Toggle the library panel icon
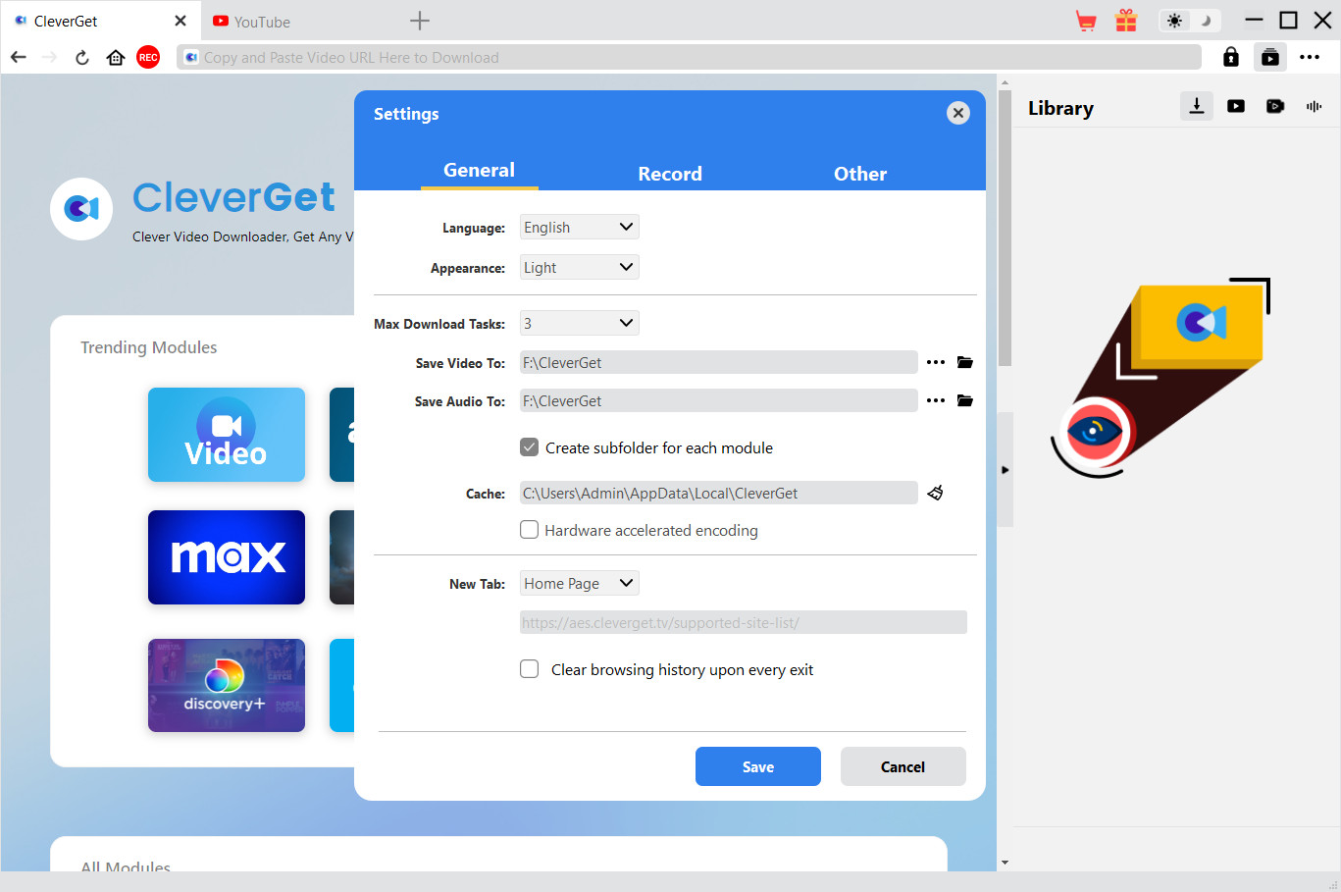Screen dimensions: 1341x892 (1270, 57)
